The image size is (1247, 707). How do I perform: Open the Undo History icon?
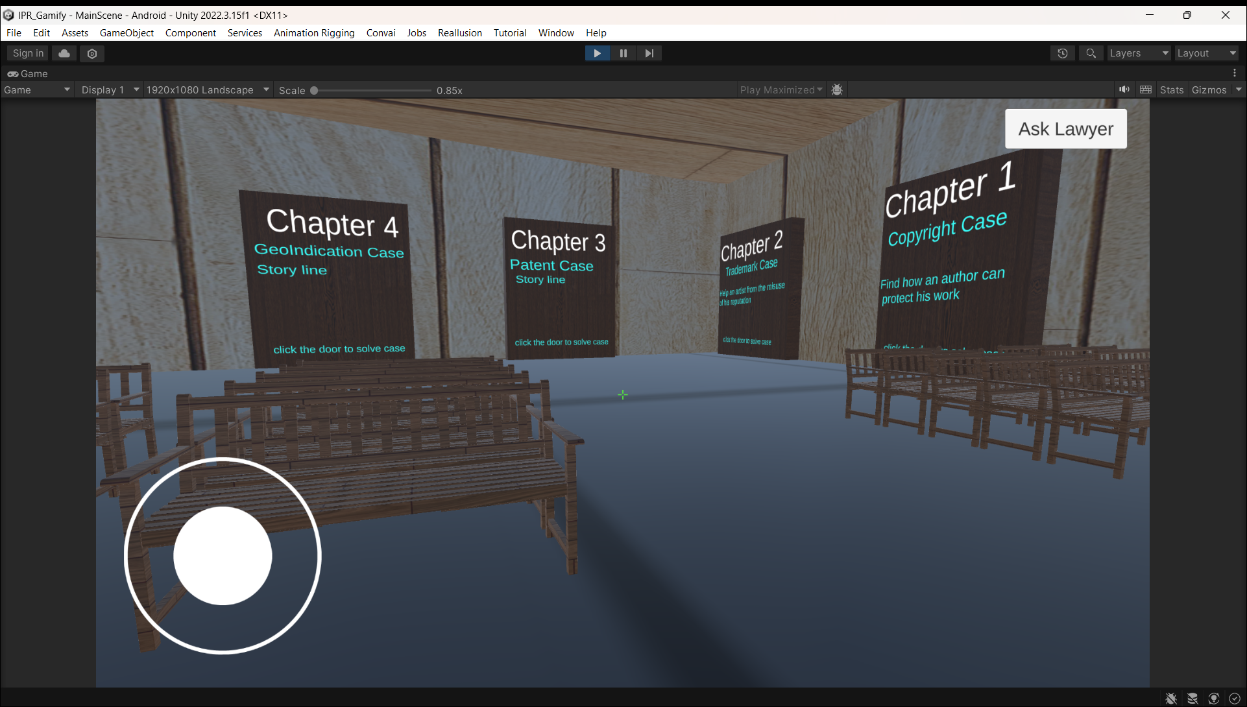pyautogui.click(x=1062, y=53)
